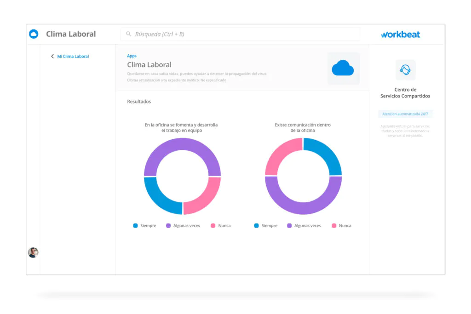Screen dimensions: 471x314
Task: Focus the Búsqueda search field
Action: click(239, 34)
